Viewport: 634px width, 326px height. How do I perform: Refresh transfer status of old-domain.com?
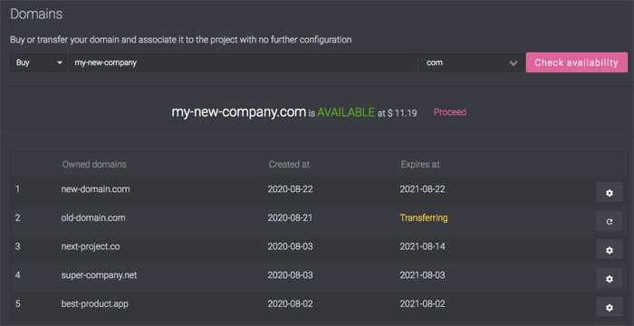(x=610, y=221)
